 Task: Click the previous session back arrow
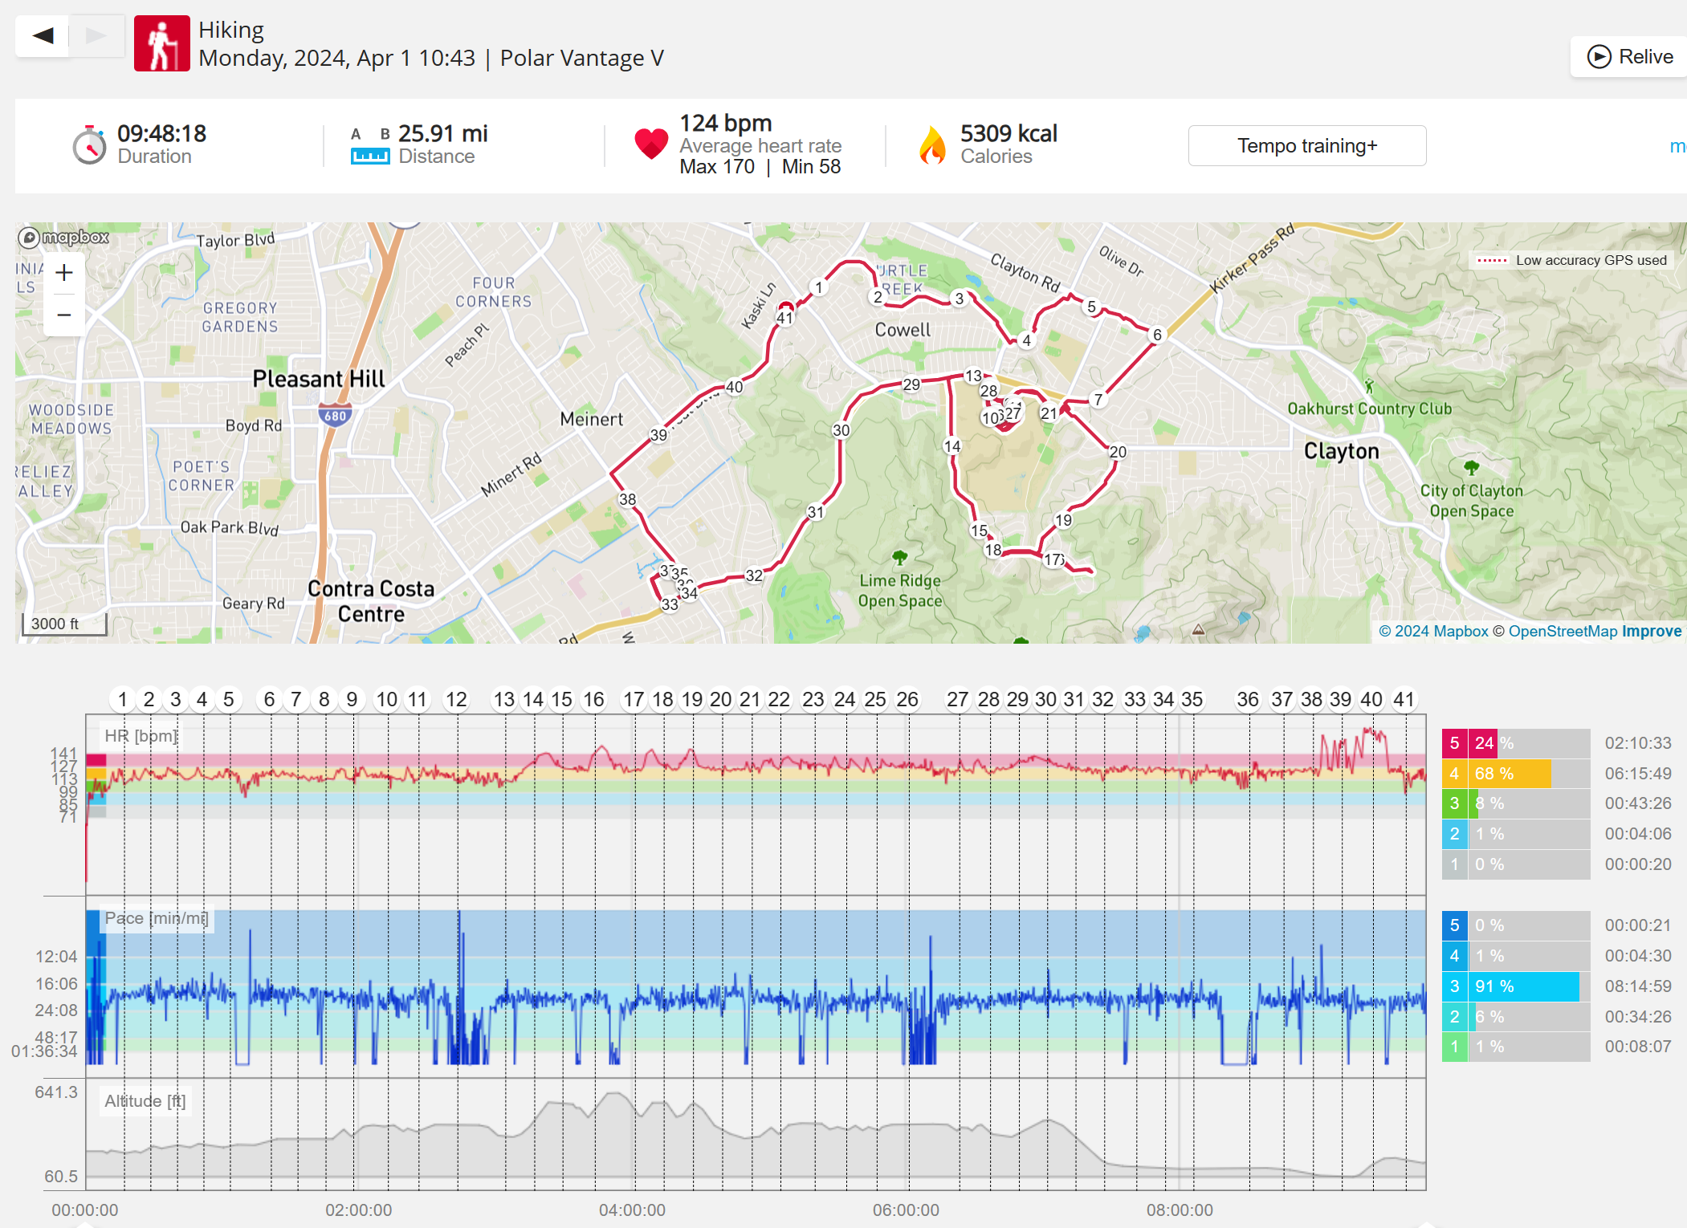pos(43,35)
